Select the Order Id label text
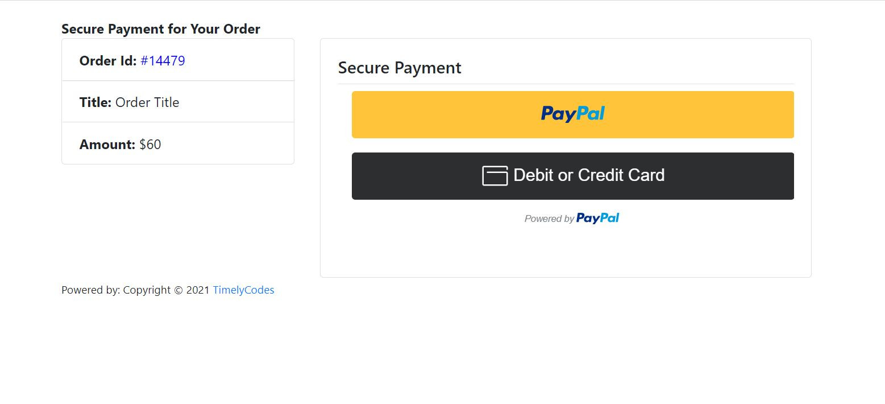Image resolution: width=885 pixels, height=404 pixels. click(x=108, y=61)
